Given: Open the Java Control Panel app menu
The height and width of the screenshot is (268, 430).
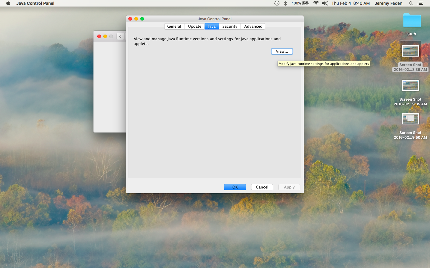Looking at the screenshot, I should tap(35, 3).
